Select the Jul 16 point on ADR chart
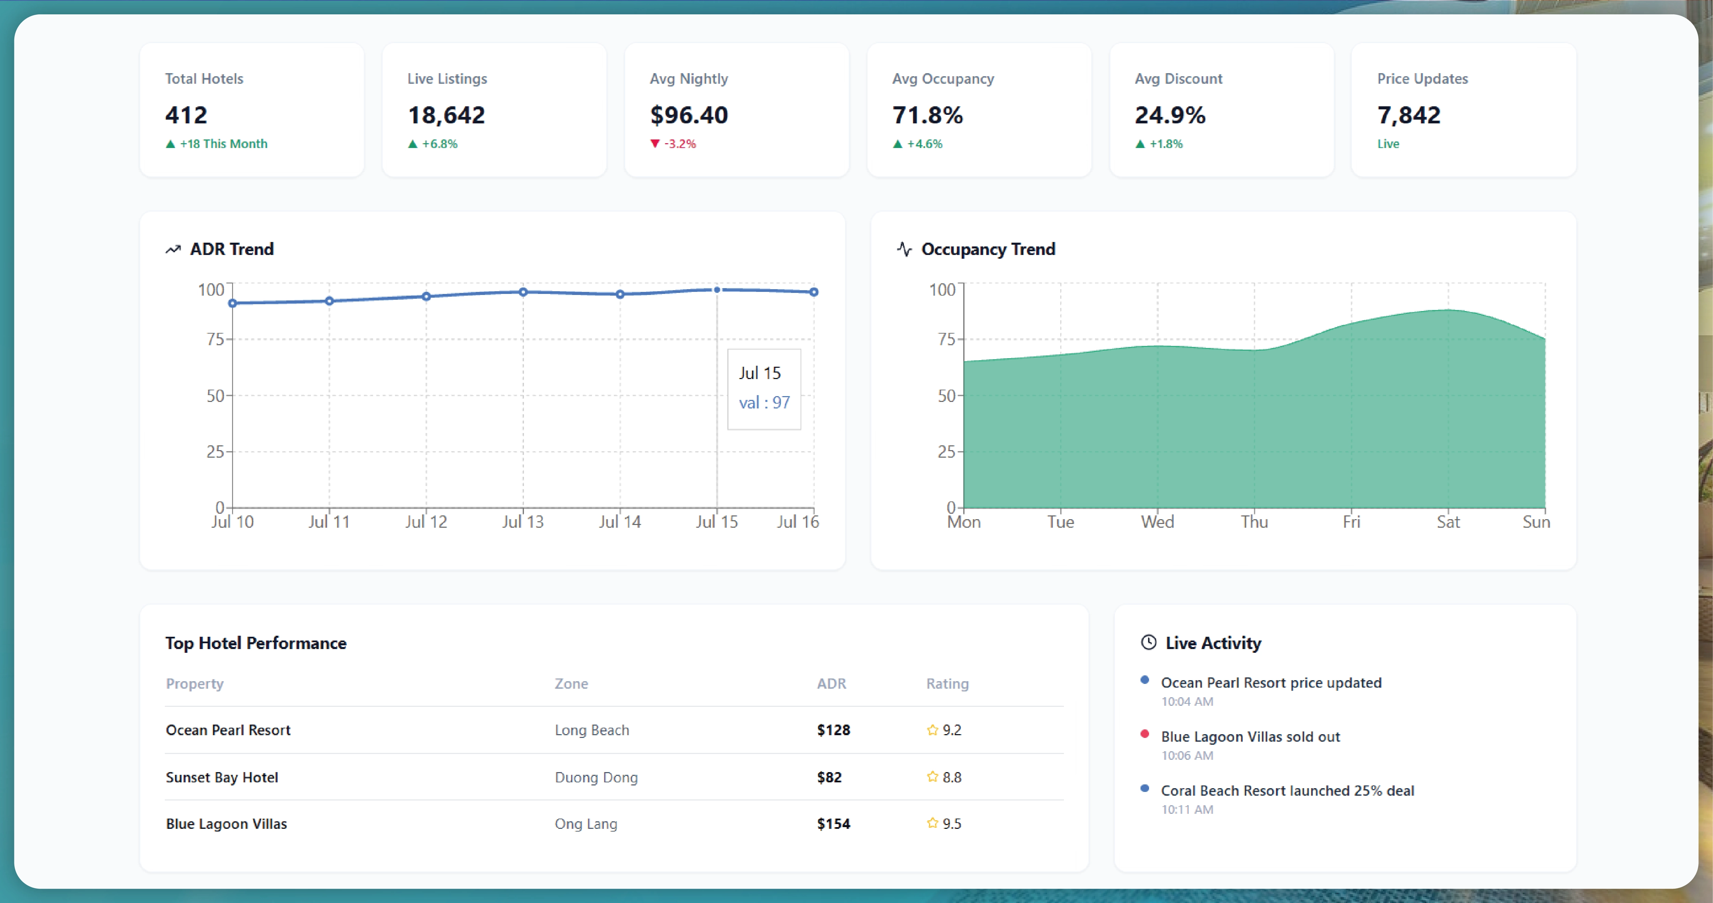The height and width of the screenshot is (903, 1713). pyautogui.click(x=814, y=292)
